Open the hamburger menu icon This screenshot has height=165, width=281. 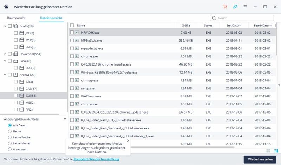coord(245,7)
